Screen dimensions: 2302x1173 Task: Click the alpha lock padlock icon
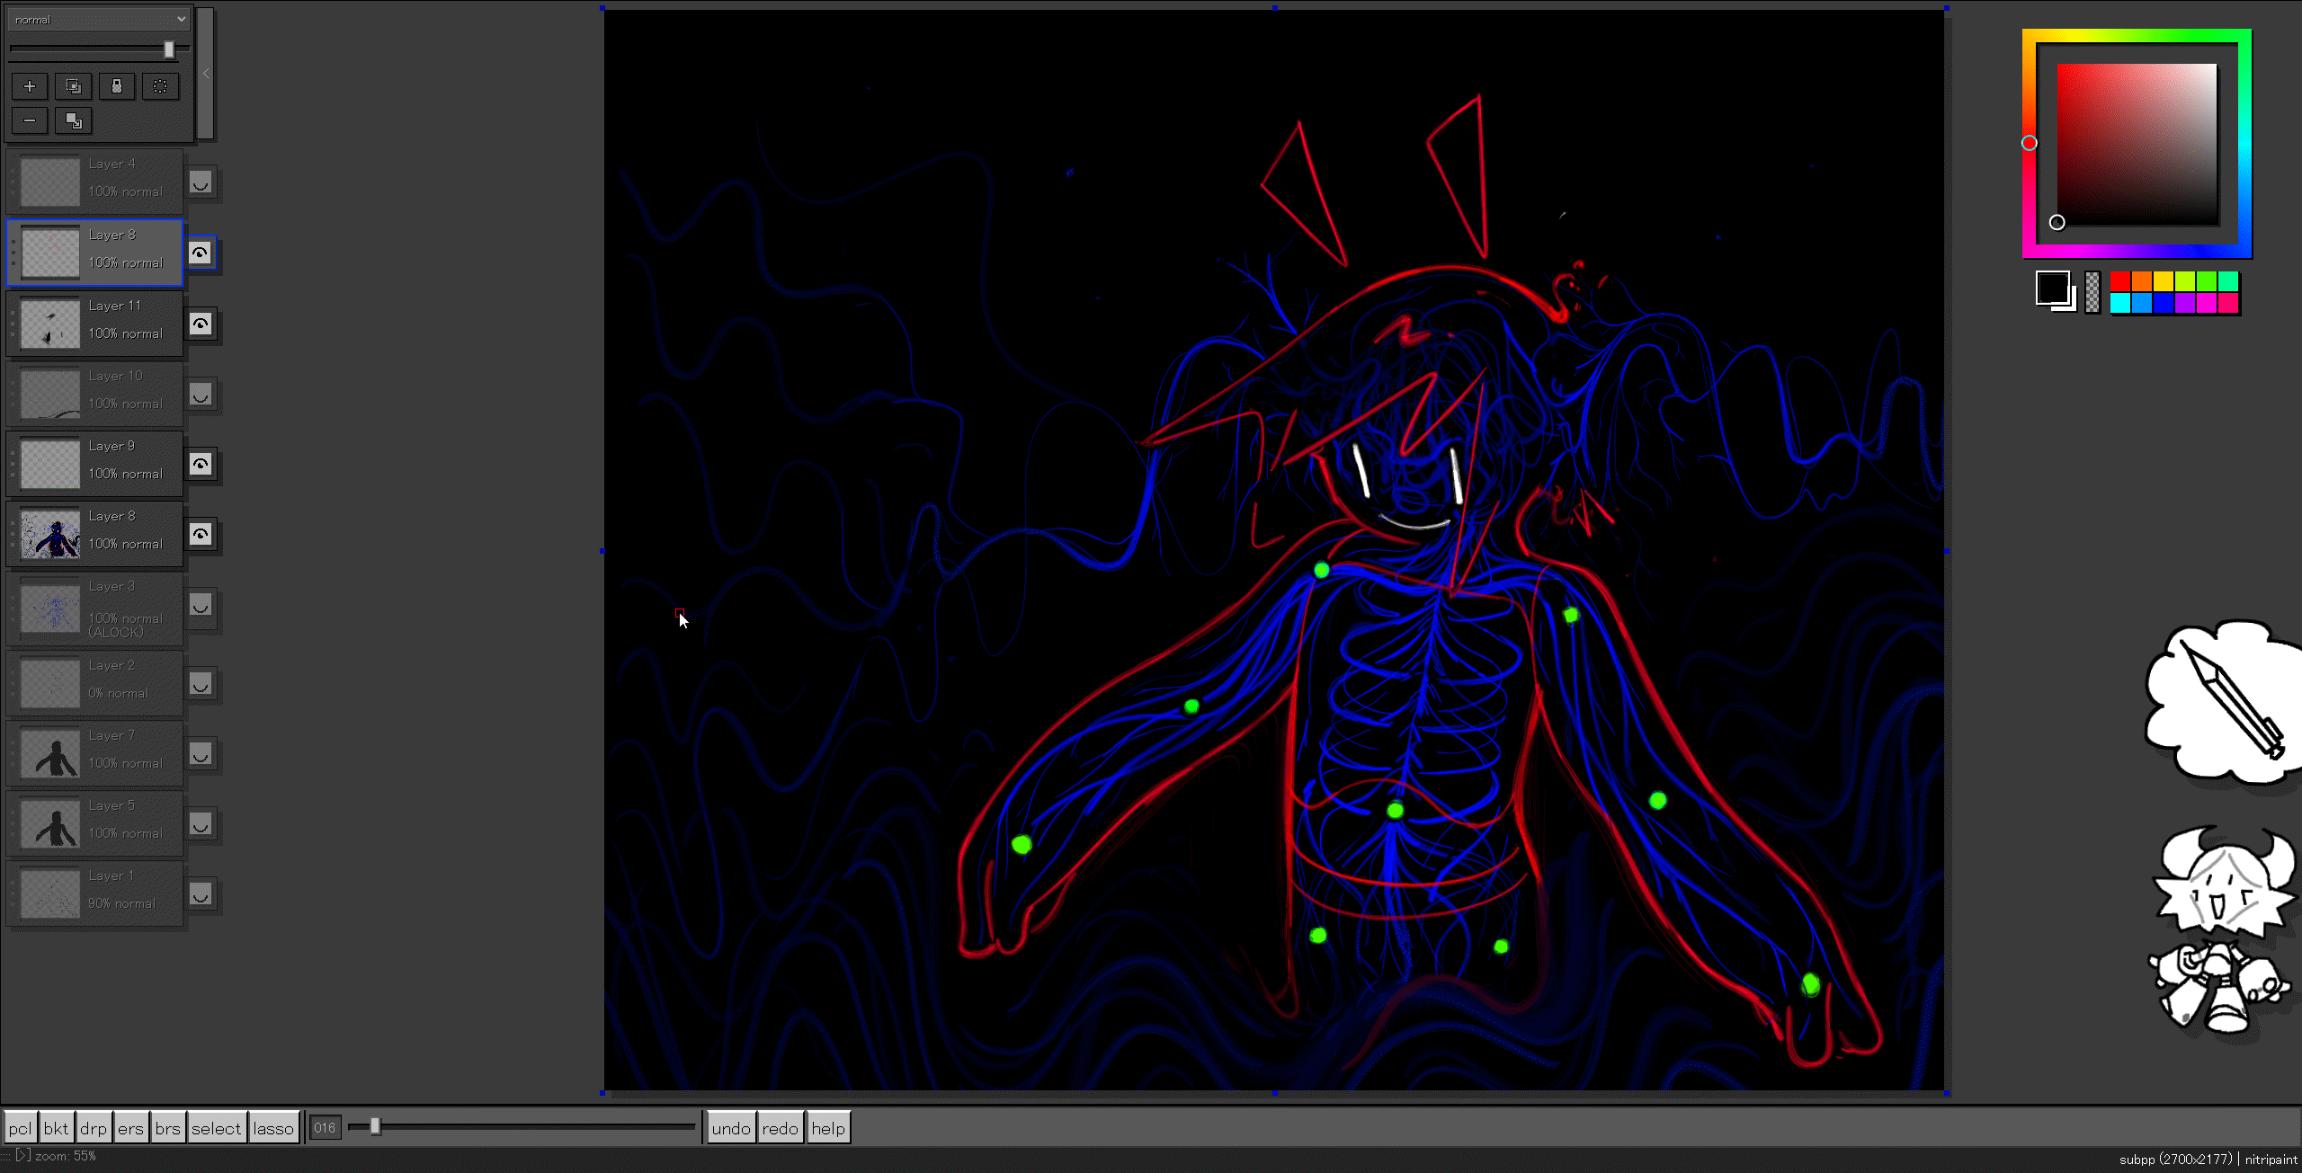click(117, 86)
